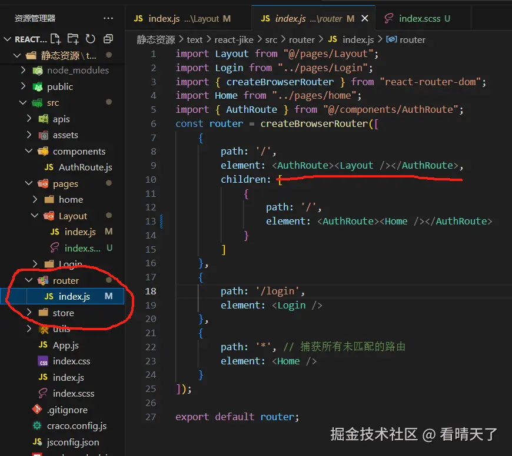Image resolution: width=512 pixels, height=456 pixels.
Task: Open the explorer more actions ellipsis
Action: (x=108, y=18)
